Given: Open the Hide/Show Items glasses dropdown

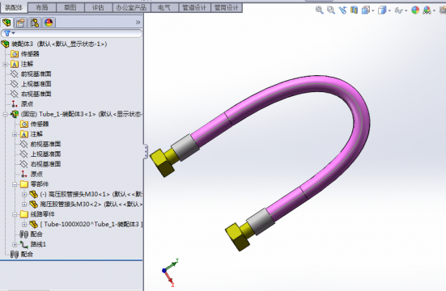Looking at the screenshot, I should (x=401, y=11).
